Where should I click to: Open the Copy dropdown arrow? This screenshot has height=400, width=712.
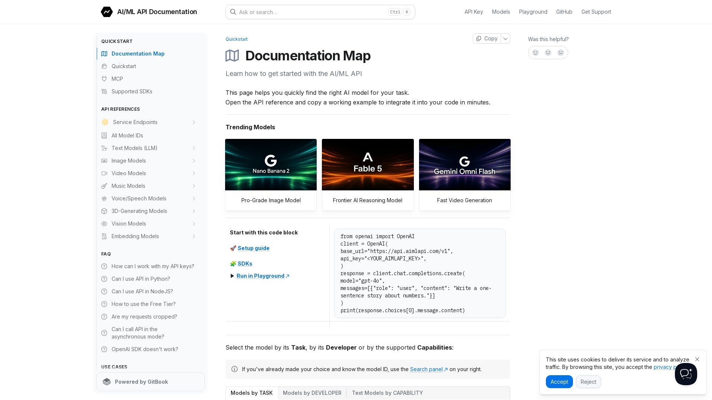(x=505, y=39)
